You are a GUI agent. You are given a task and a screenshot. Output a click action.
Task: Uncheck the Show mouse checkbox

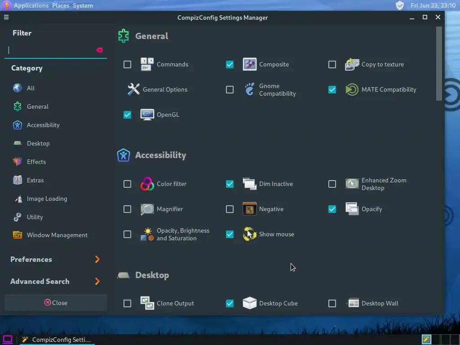(x=230, y=234)
